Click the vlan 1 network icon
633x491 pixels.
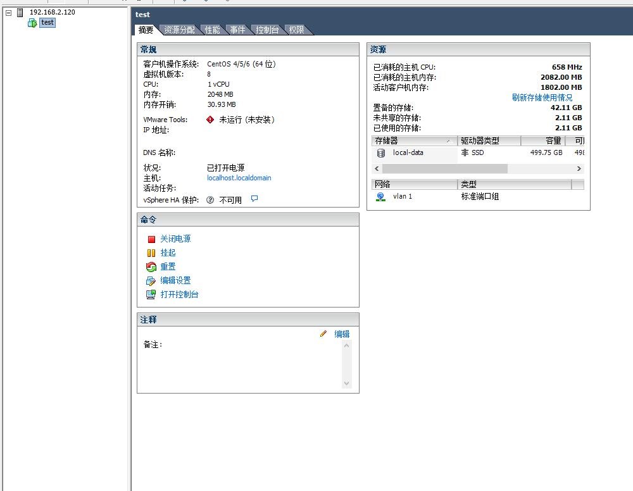[380, 197]
